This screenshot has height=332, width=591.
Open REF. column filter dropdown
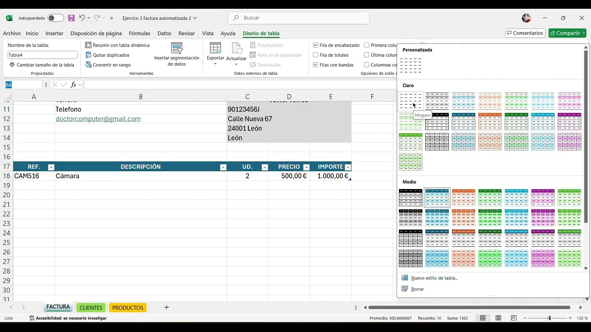(51, 167)
